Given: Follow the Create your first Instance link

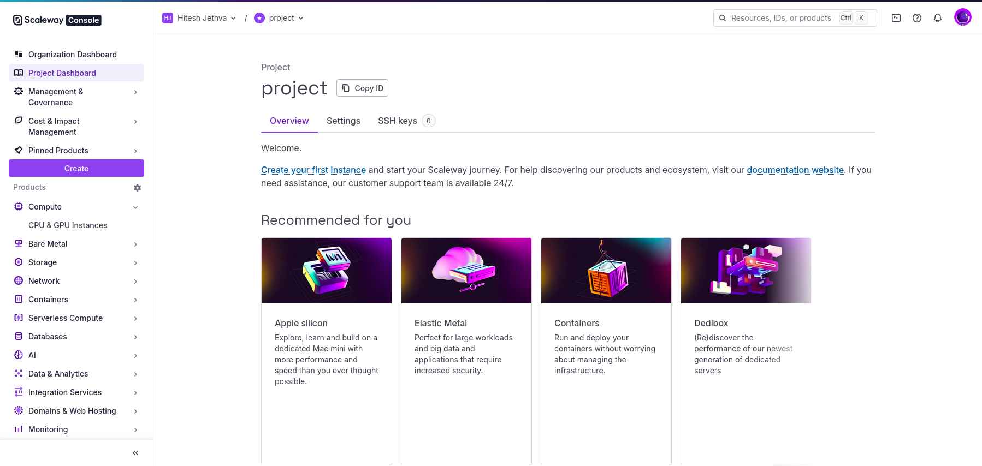Looking at the screenshot, I should click(313, 170).
